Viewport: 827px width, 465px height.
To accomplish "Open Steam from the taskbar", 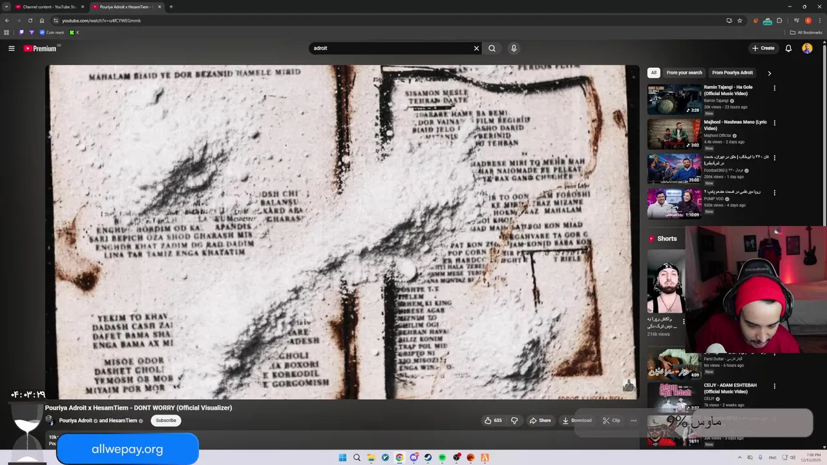I will [428, 458].
